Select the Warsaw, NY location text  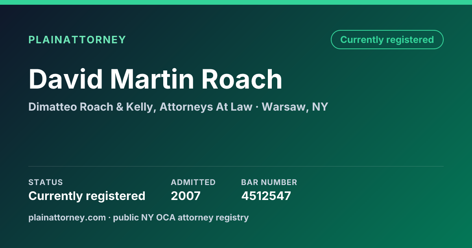(x=295, y=107)
